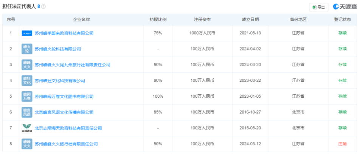Click 存续 status in the 苏州峰学蔚来 row
This screenshot has height=155, width=363.
(x=343, y=33)
